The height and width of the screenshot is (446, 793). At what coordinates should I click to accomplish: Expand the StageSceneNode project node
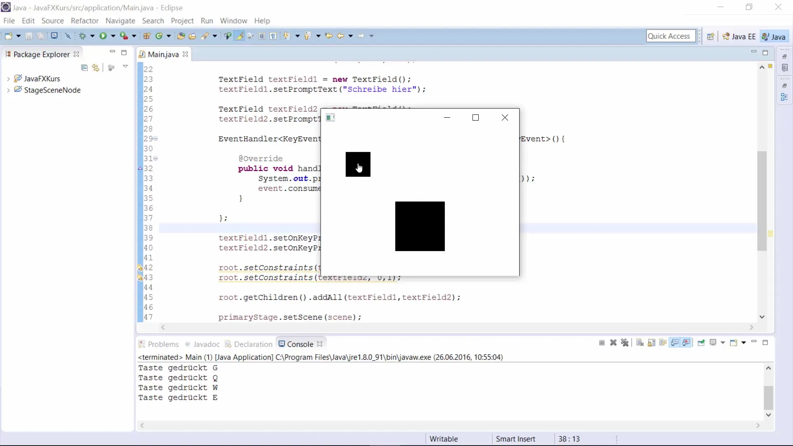(8, 90)
